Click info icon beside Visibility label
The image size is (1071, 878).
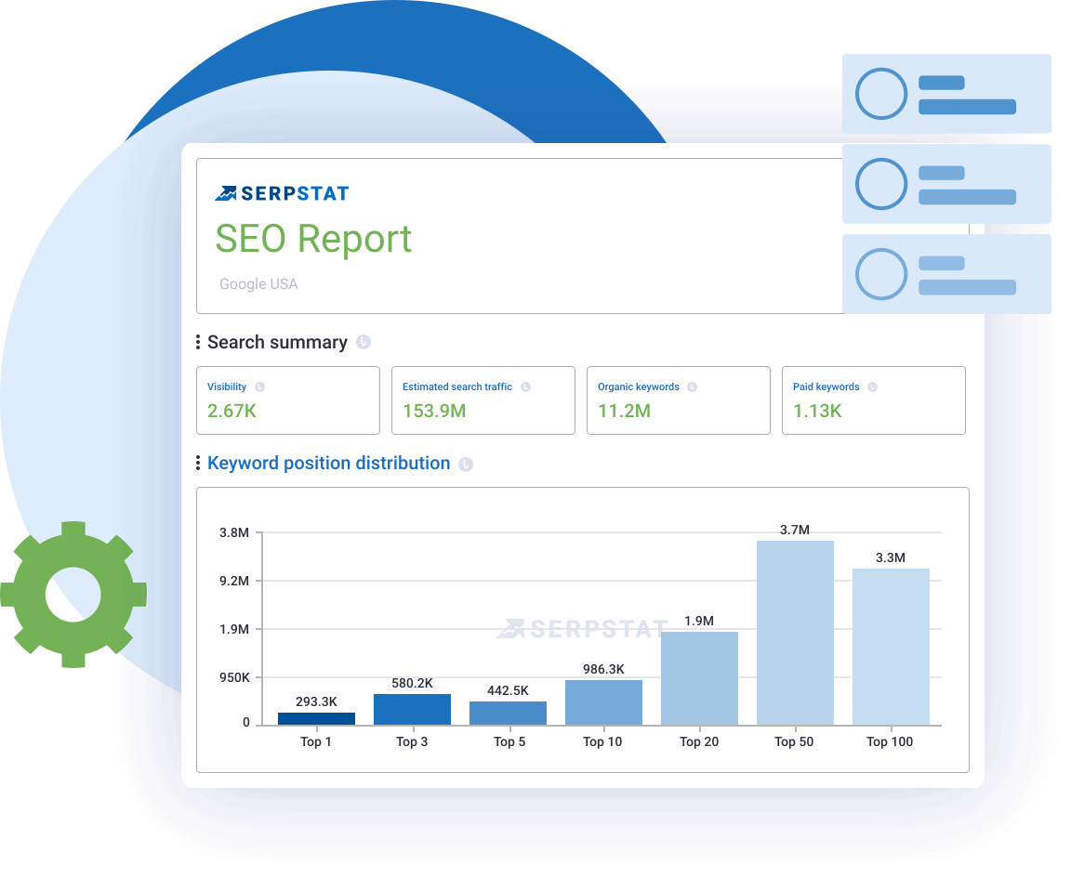[x=259, y=387]
